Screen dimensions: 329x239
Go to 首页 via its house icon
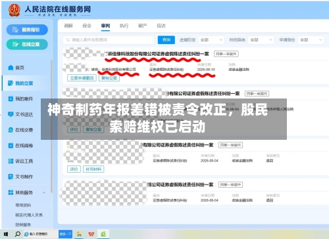click(x=11, y=68)
